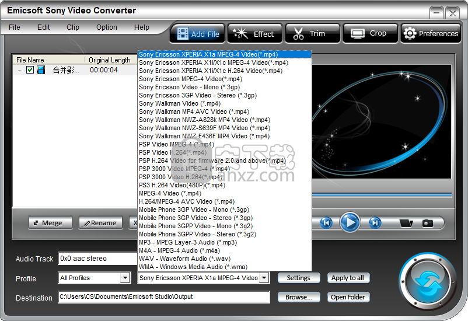The width and height of the screenshot is (468, 321).
Task: Select MP3 - MPEG Layer-3 Audio (*.mp3)
Action: (225, 242)
